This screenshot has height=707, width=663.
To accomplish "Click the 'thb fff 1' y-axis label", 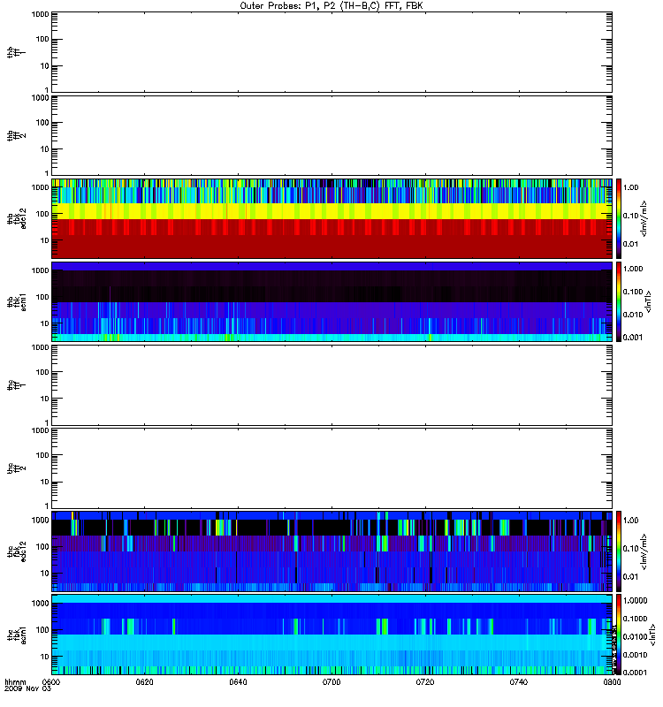I will pyautogui.click(x=16, y=52).
